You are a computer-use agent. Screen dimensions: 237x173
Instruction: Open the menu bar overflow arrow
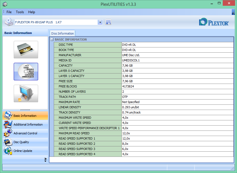click(x=233, y=12)
